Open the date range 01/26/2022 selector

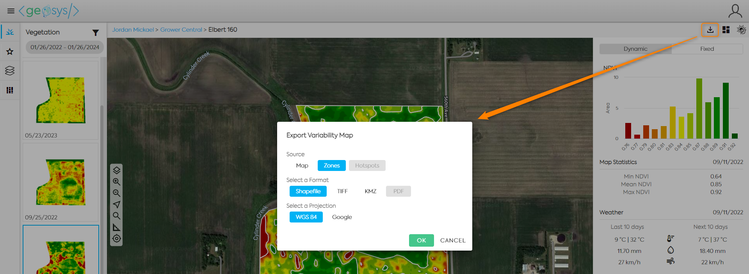point(65,47)
